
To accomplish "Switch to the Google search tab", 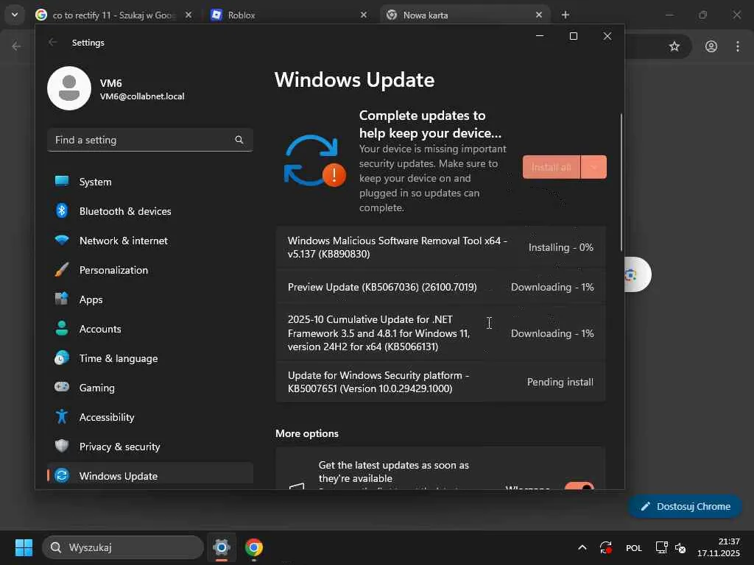I will [x=113, y=15].
